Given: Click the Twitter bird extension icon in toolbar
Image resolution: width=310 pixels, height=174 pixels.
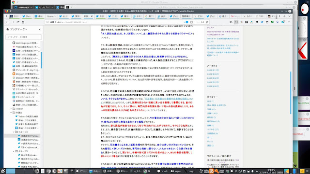Looking at the screenshot, I should pyautogui.click(x=262, y=22).
